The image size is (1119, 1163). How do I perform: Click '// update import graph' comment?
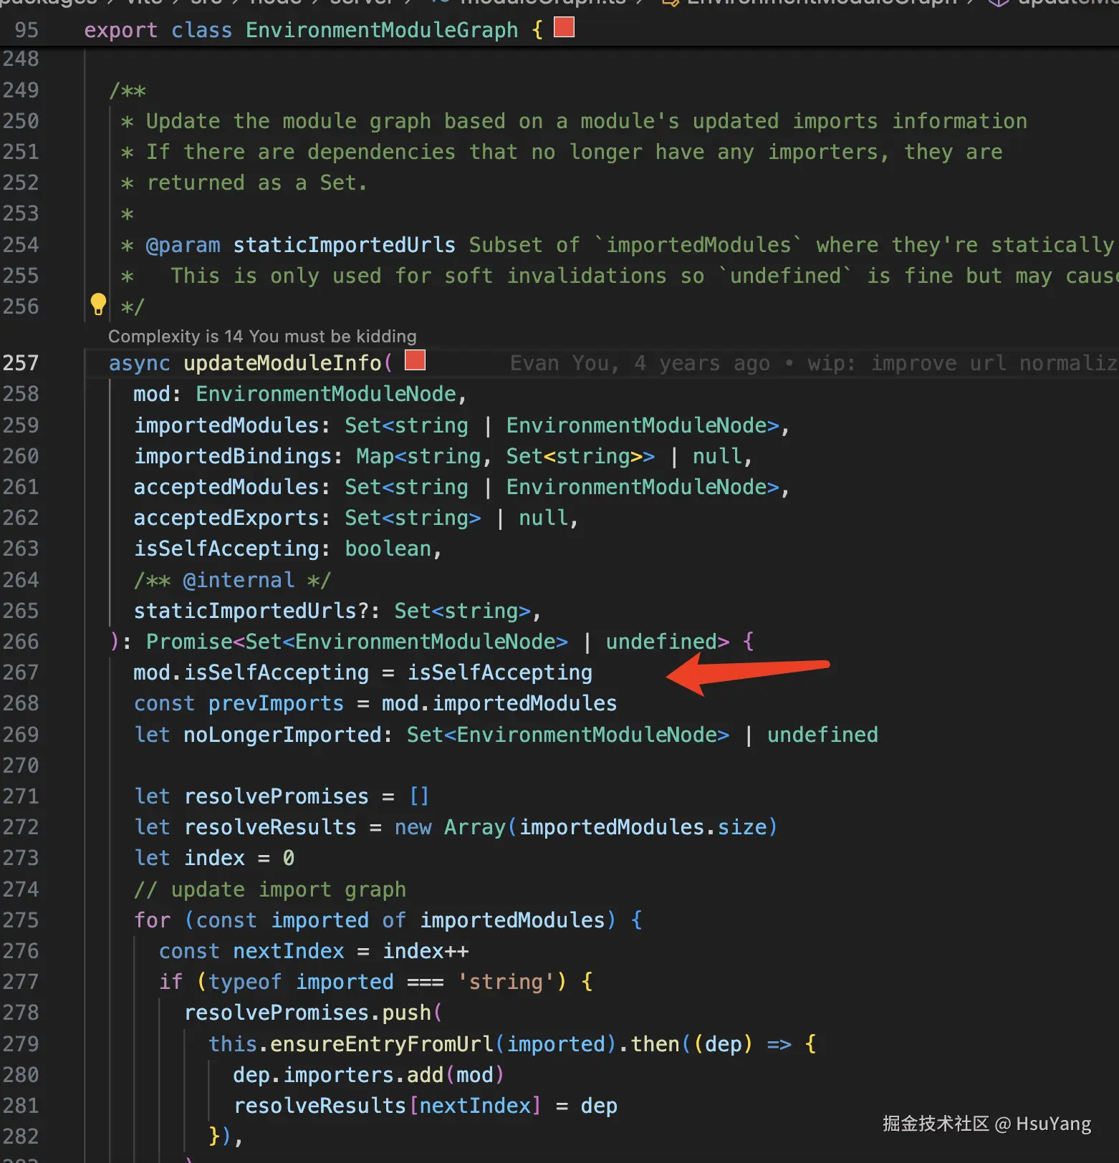pyautogui.click(x=270, y=889)
